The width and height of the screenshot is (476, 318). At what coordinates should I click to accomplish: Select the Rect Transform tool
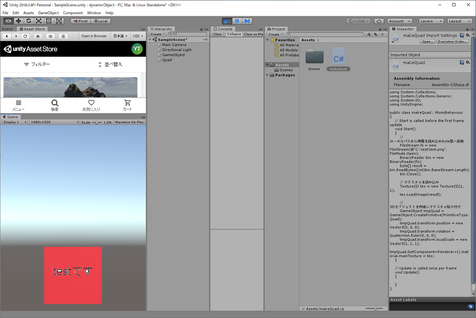point(49,21)
